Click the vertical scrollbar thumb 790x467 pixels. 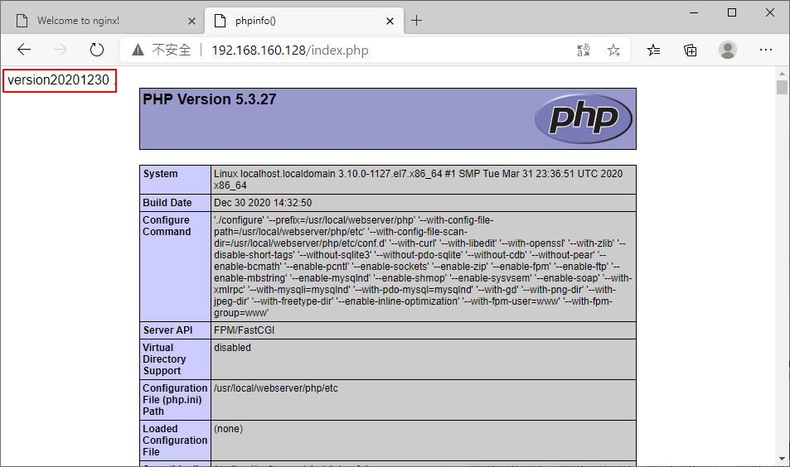(x=782, y=88)
